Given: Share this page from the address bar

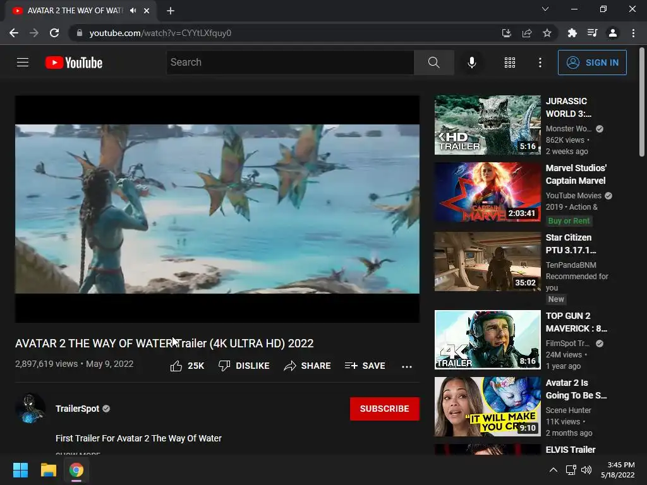Looking at the screenshot, I should 527,33.
